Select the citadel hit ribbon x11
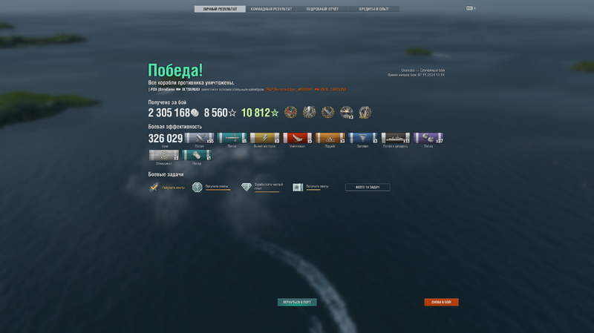This screenshot has width=594, height=333. click(396, 138)
